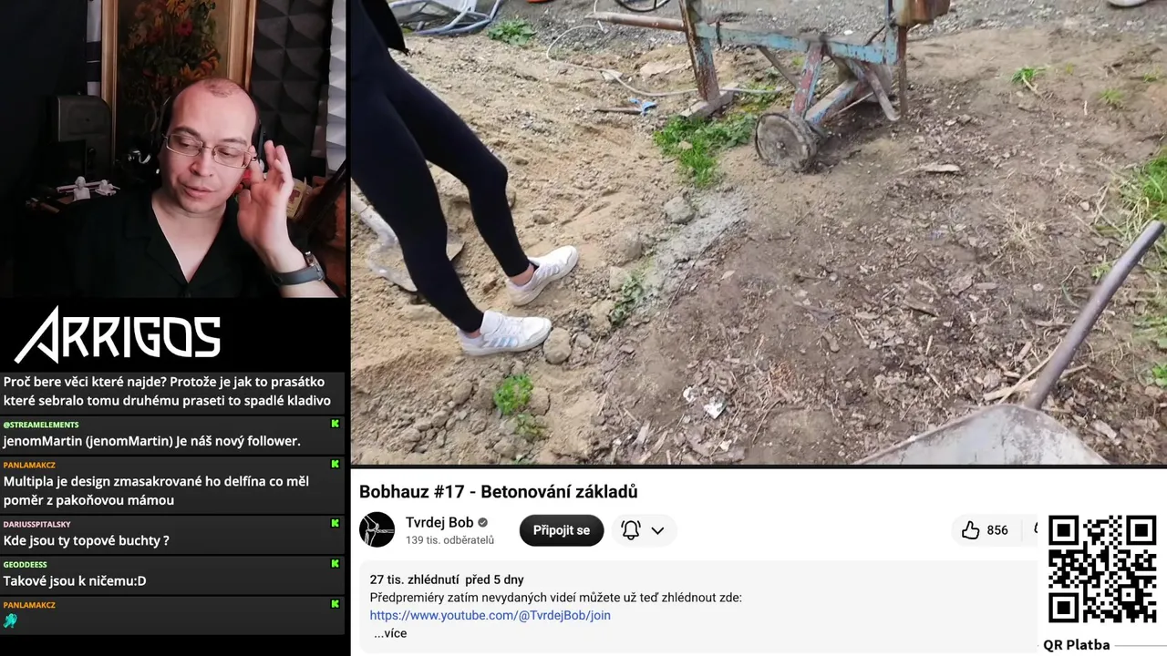
Task: Click the emoji in PANLAMAKCZ's last message
Action: pyautogui.click(x=10, y=620)
